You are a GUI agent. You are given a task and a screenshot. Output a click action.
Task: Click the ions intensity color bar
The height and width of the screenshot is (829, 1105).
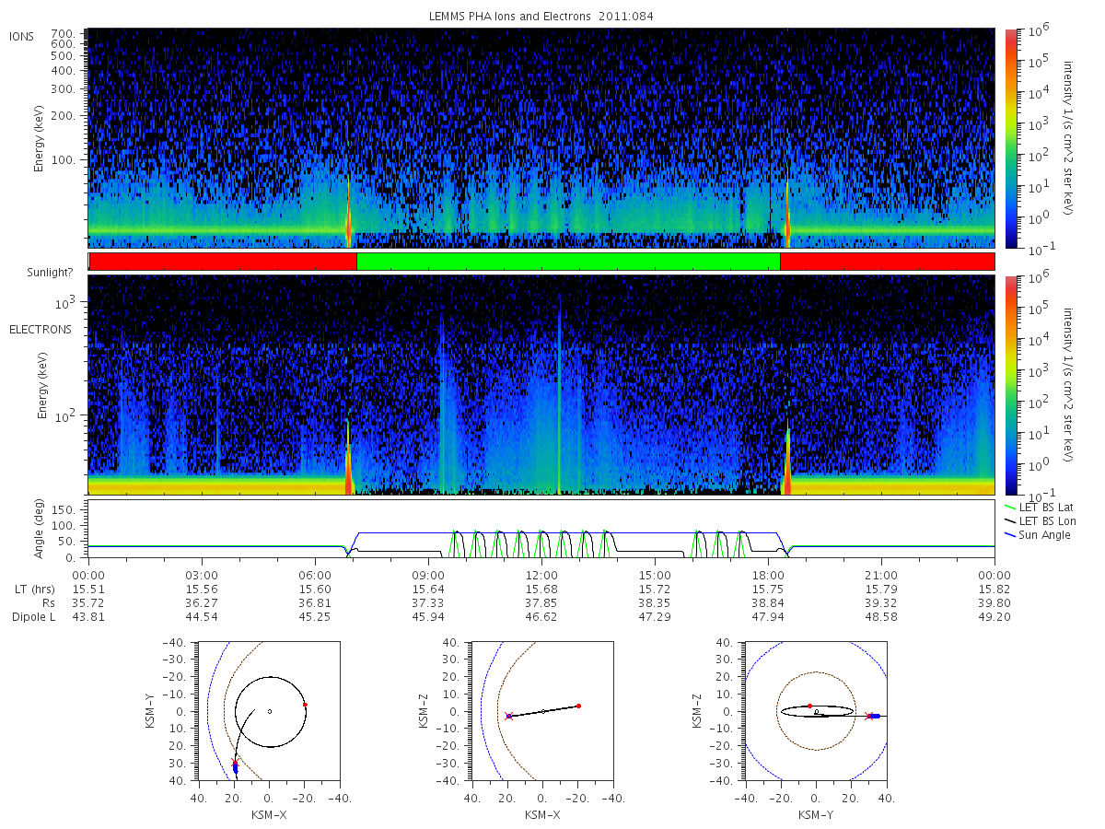point(1010,138)
